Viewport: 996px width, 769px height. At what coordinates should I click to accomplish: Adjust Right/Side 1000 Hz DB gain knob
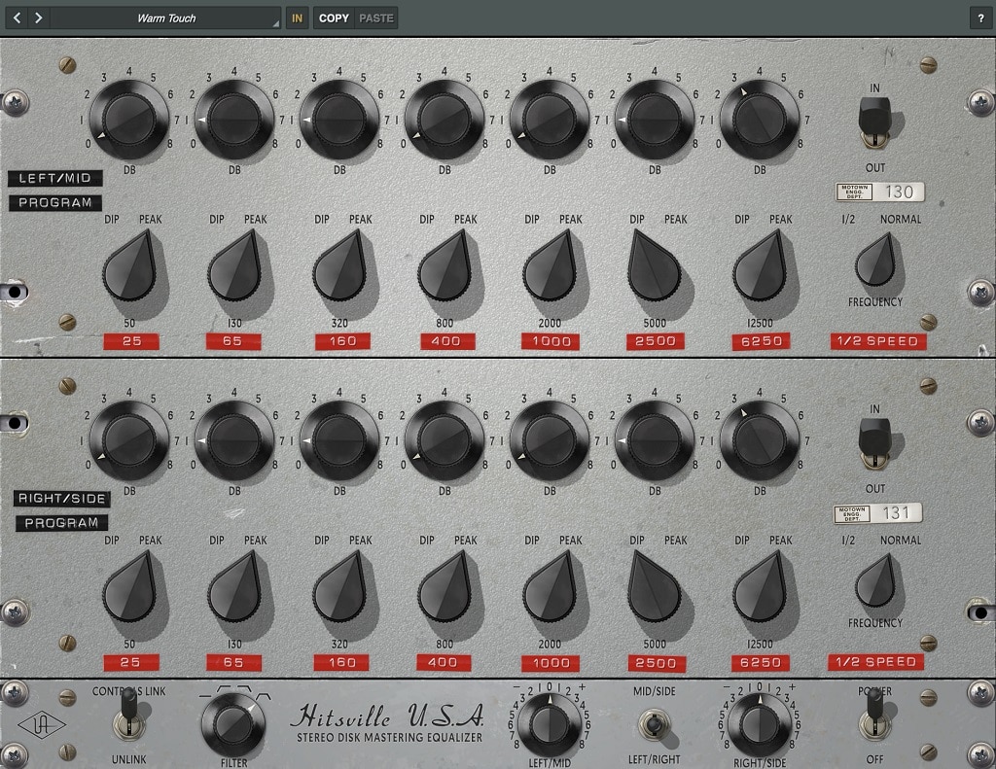(x=551, y=440)
